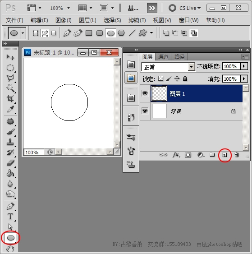Select the Magic Wand tool
Screen dimensions: 252x254
[10, 88]
